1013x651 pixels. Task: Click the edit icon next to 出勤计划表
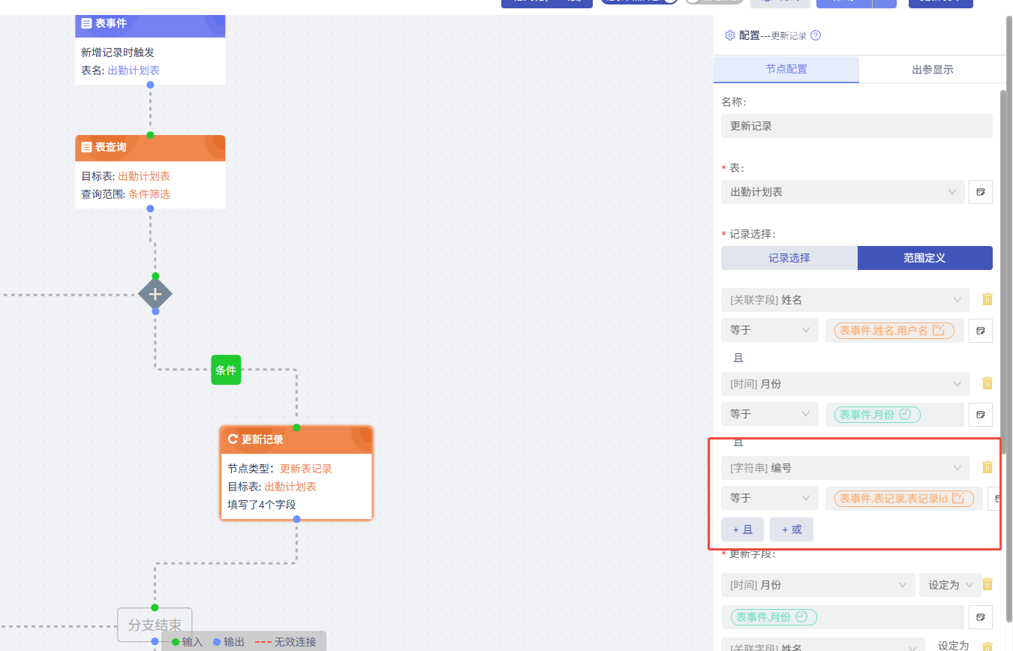point(980,192)
